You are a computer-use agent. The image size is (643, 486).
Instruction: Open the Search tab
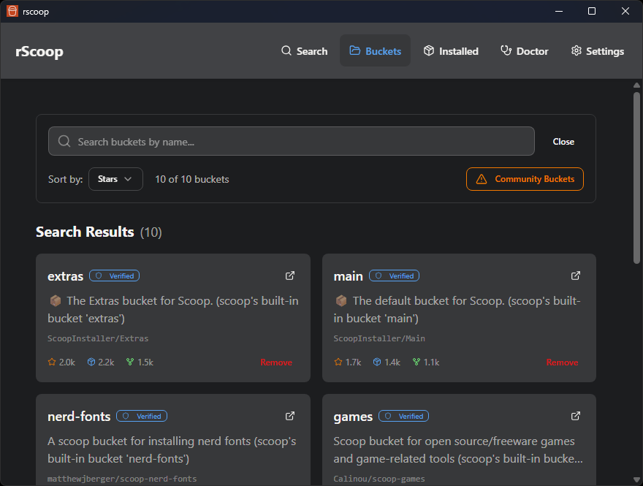coord(304,51)
